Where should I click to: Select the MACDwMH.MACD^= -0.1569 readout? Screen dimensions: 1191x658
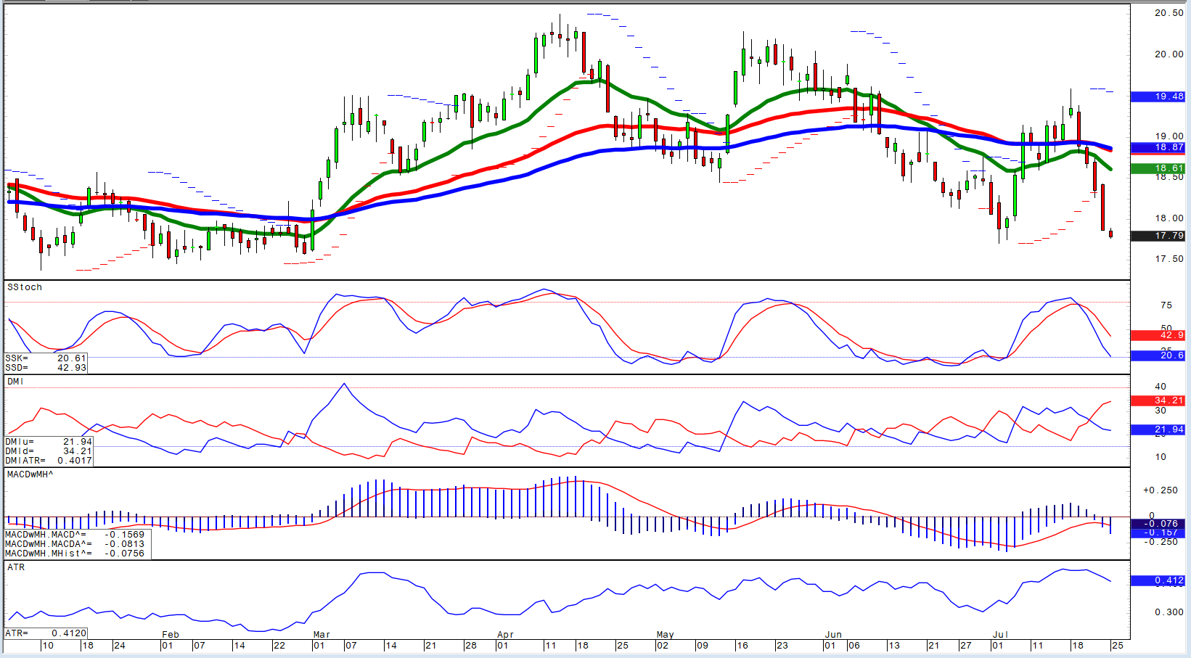(x=75, y=535)
